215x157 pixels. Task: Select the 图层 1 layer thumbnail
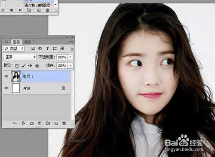[16, 76]
